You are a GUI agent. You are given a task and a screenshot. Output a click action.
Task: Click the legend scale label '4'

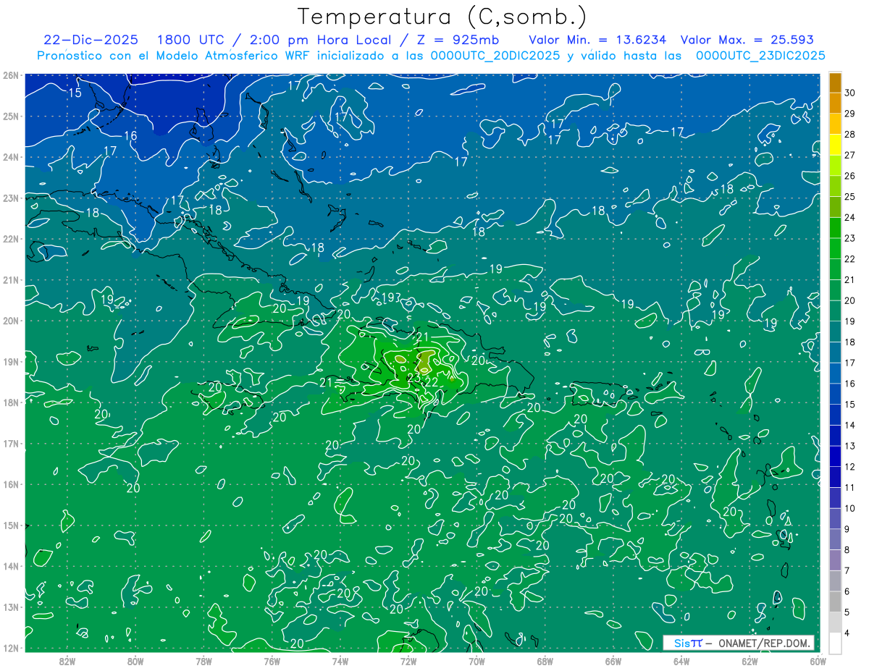[847, 633]
